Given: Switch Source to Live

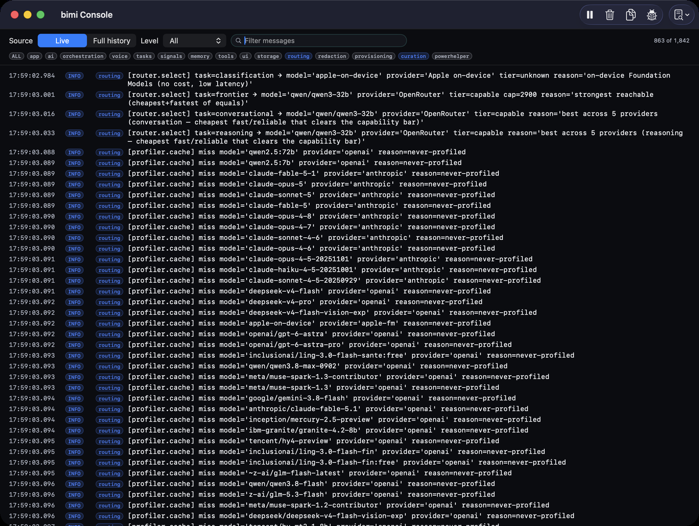Looking at the screenshot, I should pyautogui.click(x=62, y=41).
